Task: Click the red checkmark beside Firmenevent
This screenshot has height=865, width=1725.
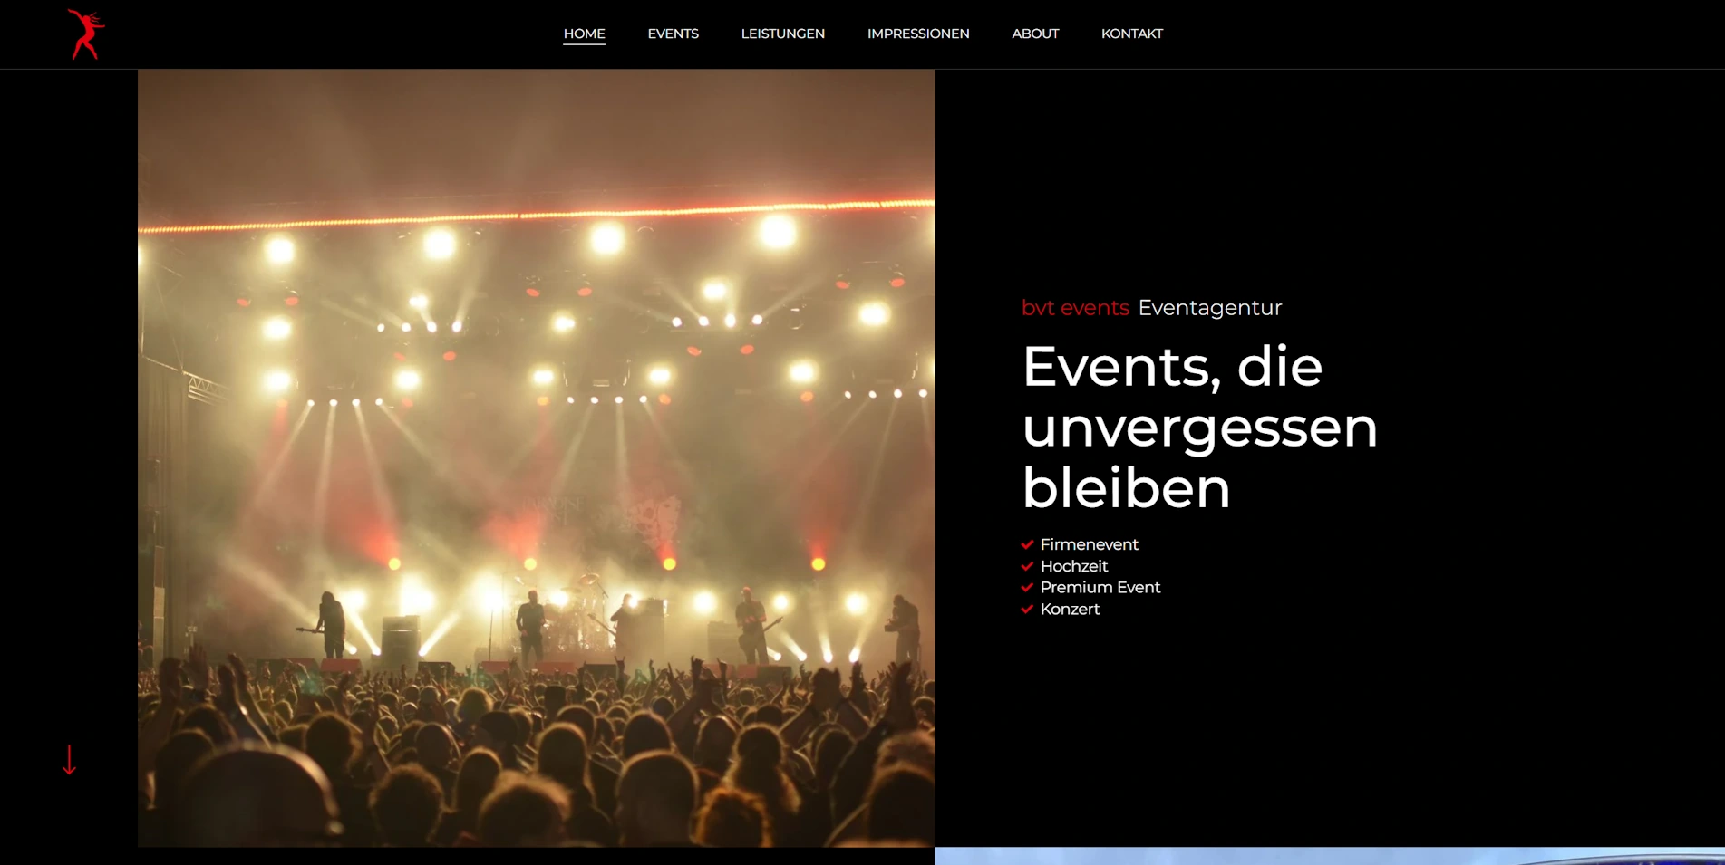Action: pos(1027,544)
